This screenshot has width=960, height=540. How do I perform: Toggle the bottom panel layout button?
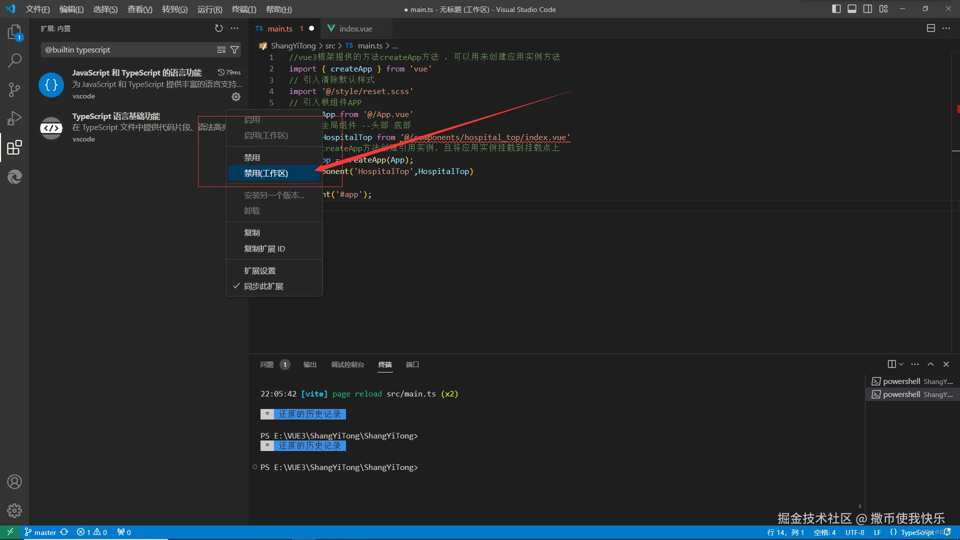[852, 9]
